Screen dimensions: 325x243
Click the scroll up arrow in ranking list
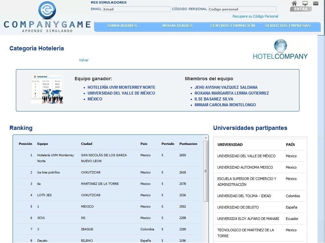coord(206,138)
